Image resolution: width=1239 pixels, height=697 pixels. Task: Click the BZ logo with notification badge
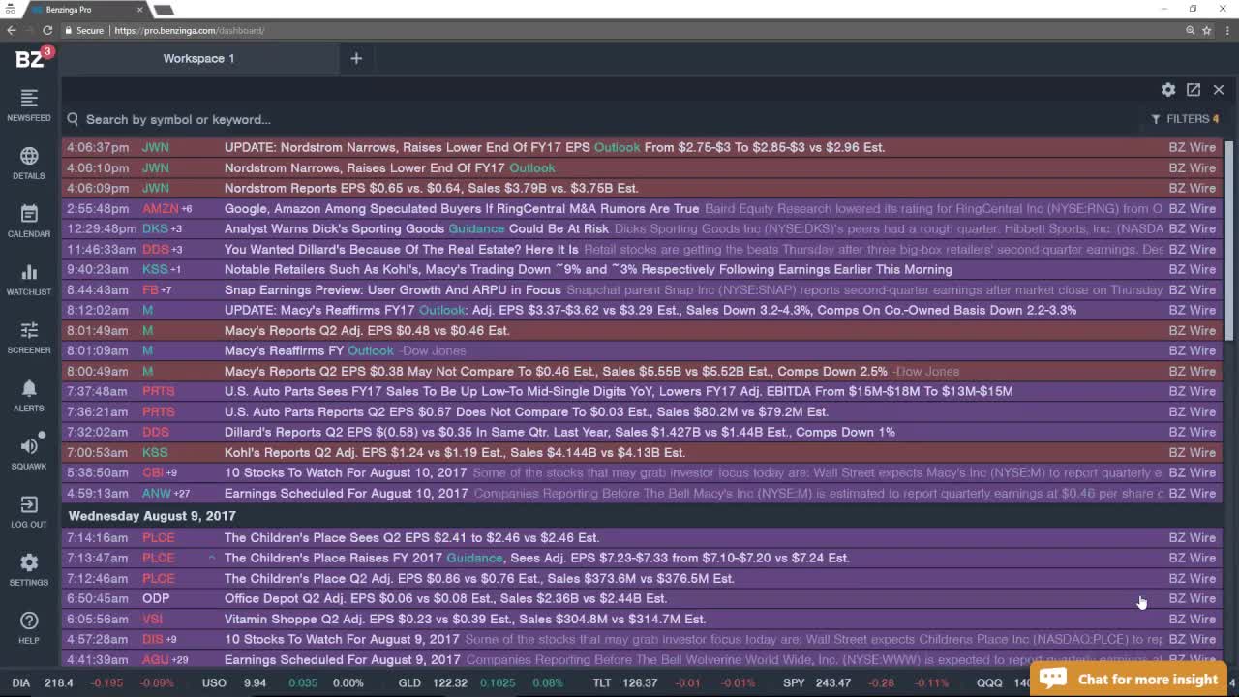(33, 58)
